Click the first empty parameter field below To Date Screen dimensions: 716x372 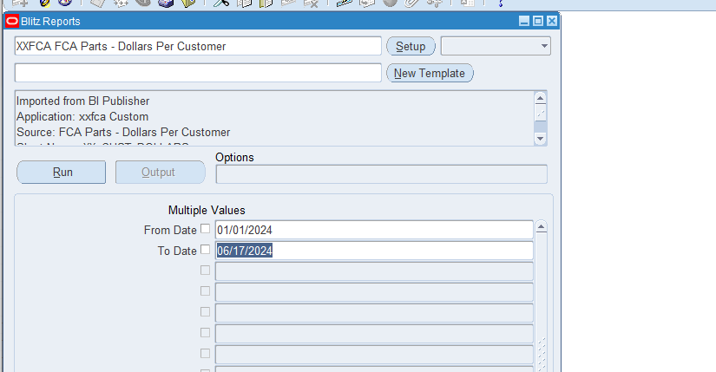374,271
